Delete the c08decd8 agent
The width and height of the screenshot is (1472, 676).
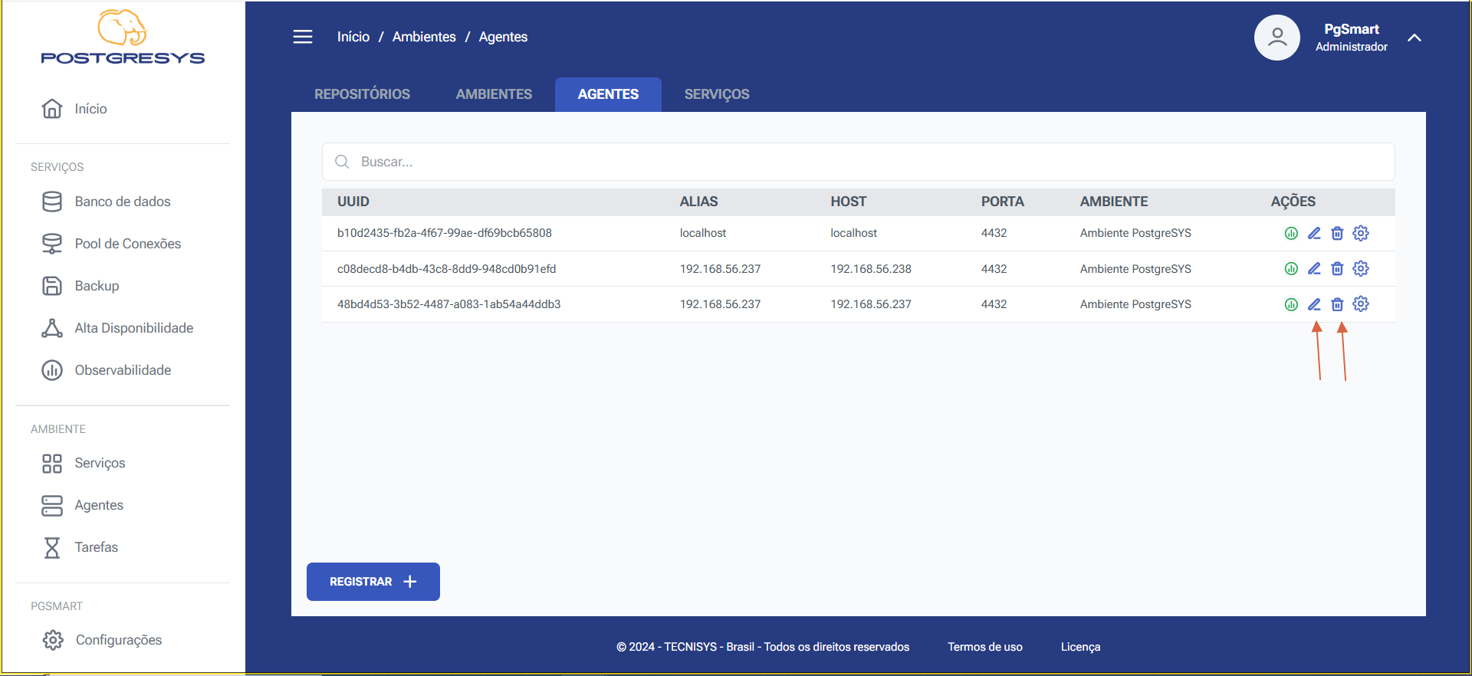(1337, 268)
